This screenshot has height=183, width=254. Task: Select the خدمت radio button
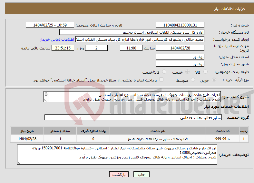[187, 72]
